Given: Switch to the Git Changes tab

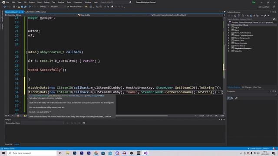Looking at the screenshot, I should pyautogui.click(x=247, y=87).
